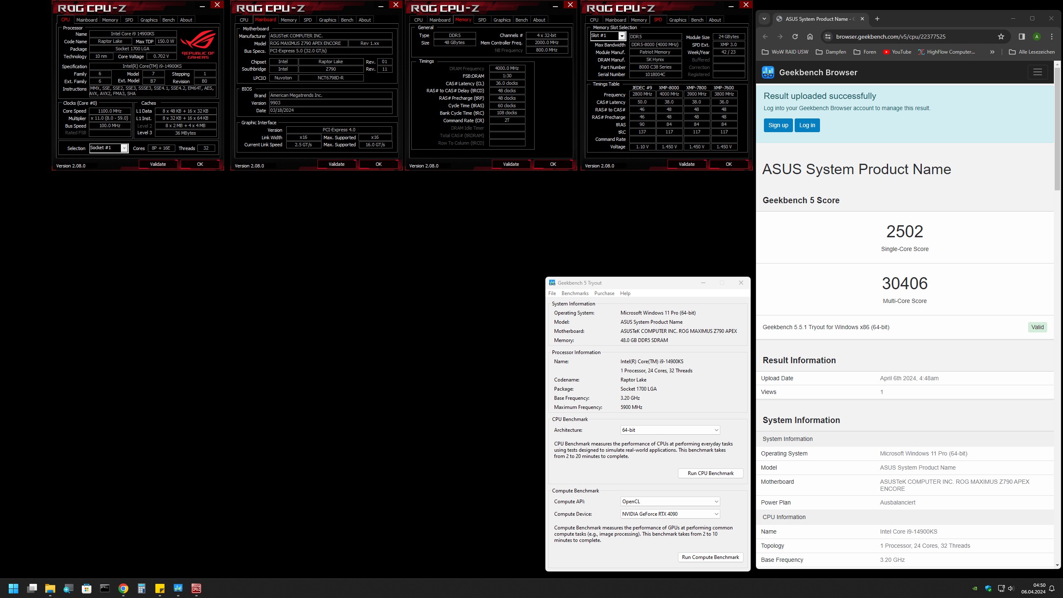Bookmark this page with the star icon

(x=1001, y=37)
